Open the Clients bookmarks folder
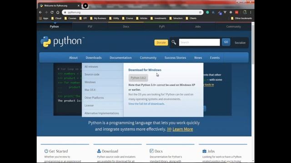Image resolution: width=291 pixels, height=163 pixels. (191, 18)
